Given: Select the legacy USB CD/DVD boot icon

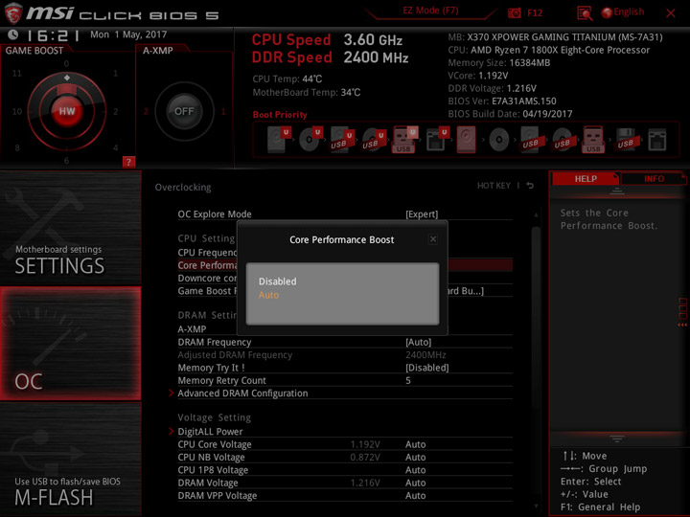Looking at the screenshot, I should point(563,140).
